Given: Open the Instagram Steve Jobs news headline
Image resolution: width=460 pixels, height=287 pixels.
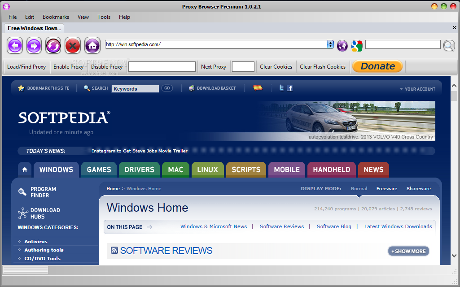Looking at the screenshot, I should (x=140, y=151).
